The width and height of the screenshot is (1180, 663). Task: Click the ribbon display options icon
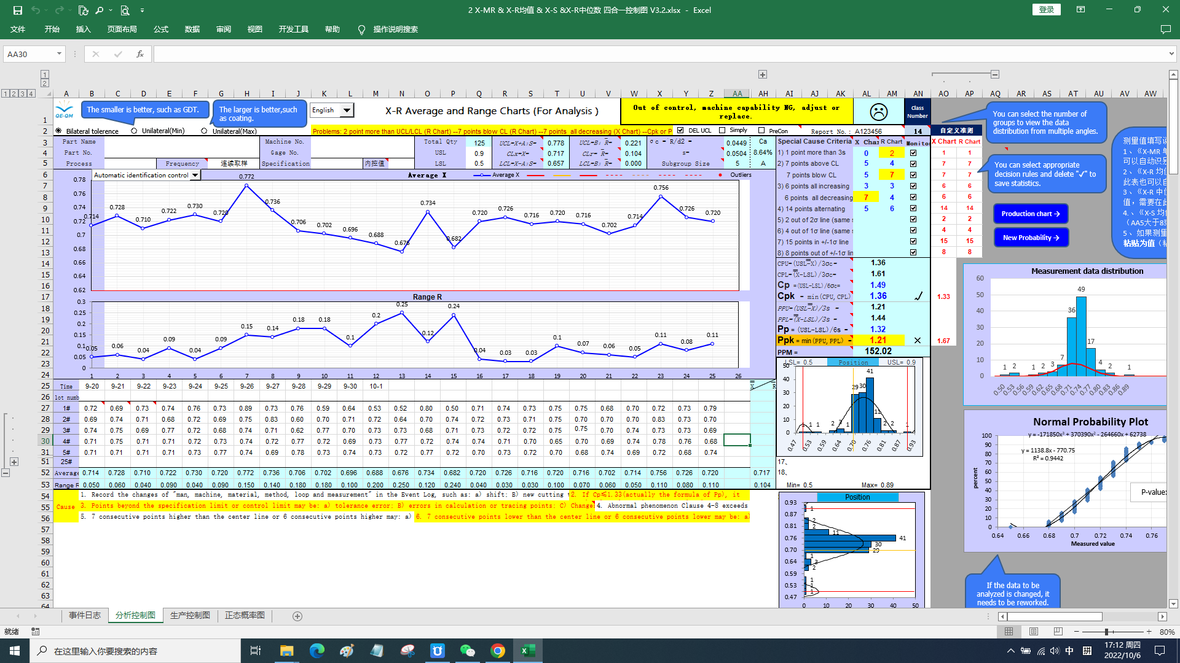tap(1080, 10)
